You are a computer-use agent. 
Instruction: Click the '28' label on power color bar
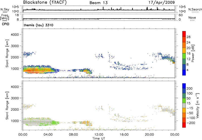click(188, 37)
